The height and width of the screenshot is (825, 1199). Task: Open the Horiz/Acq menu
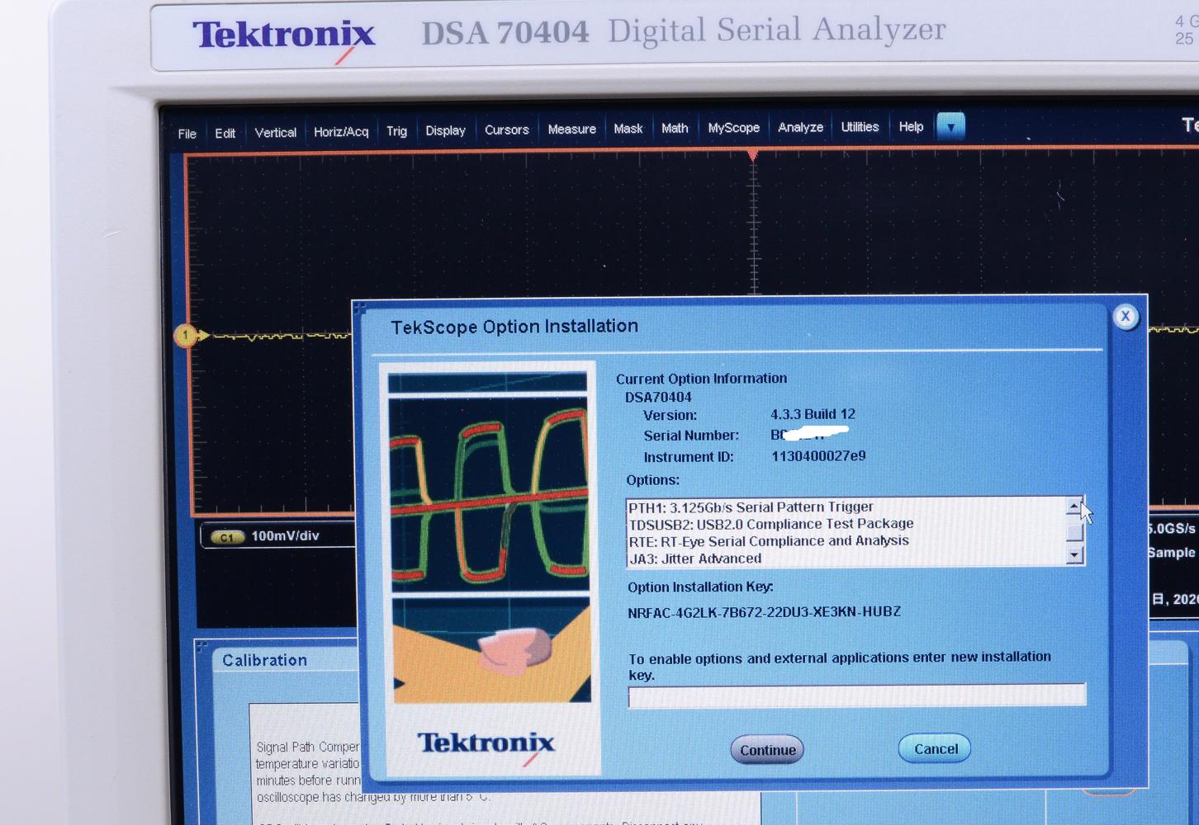pos(340,131)
